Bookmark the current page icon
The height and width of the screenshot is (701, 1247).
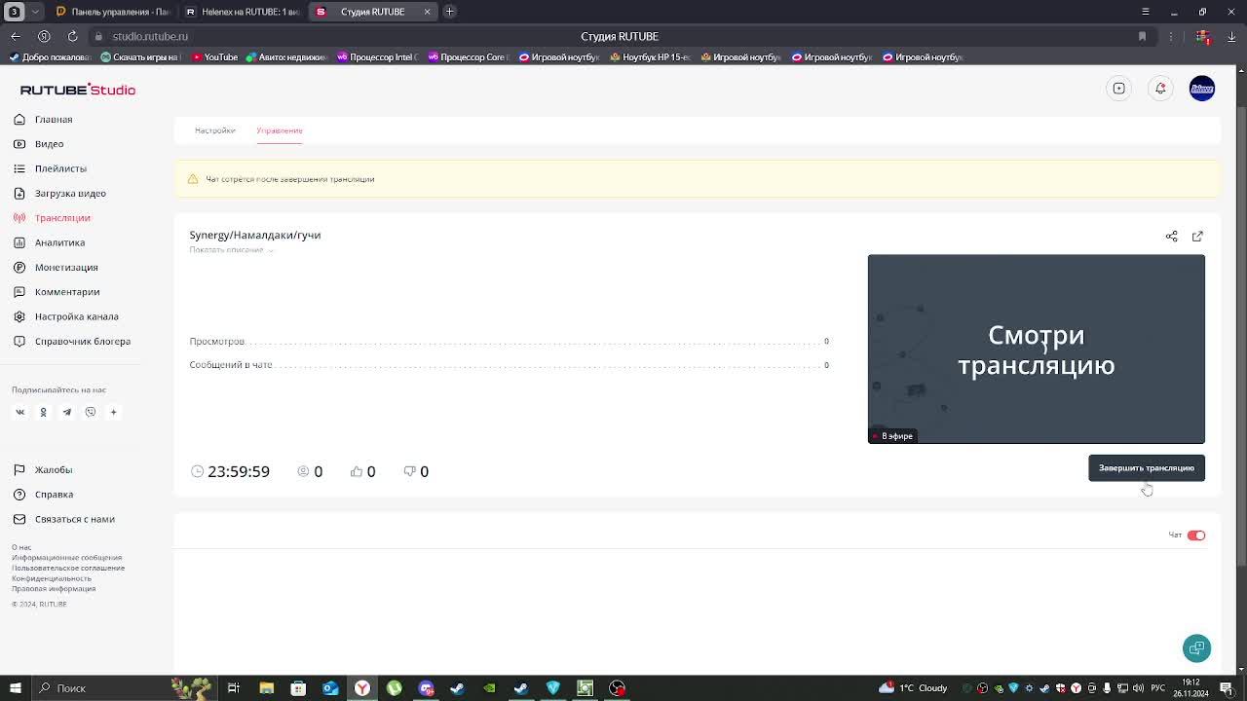pos(1142,36)
